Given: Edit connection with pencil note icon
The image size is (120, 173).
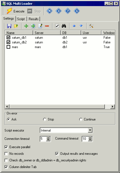Looking at the screenshot, I should pos(40,26).
